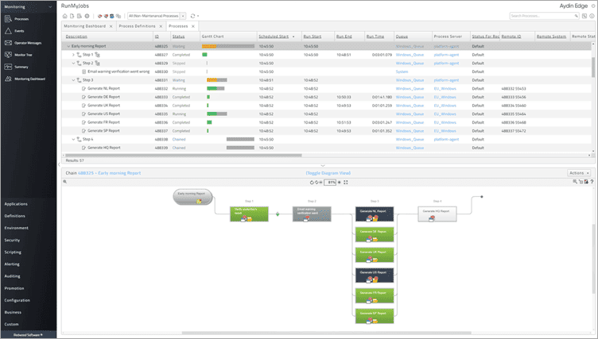Expand the Step 1 tree row
The height and width of the screenshot is (339, 598).
point(74,55)
